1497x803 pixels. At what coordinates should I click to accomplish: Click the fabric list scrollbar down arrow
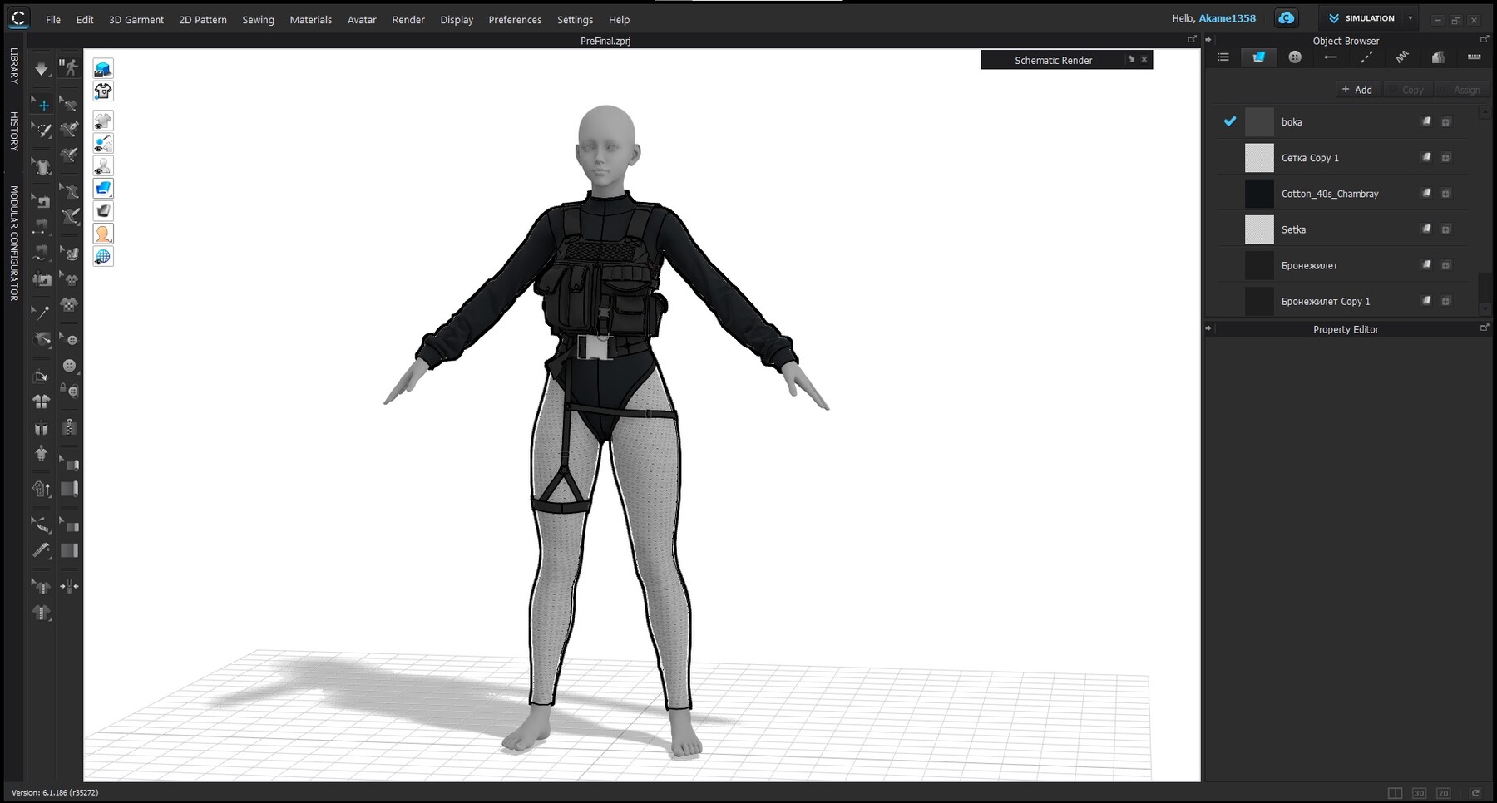pyautogui.click(x=1485, y=310)
